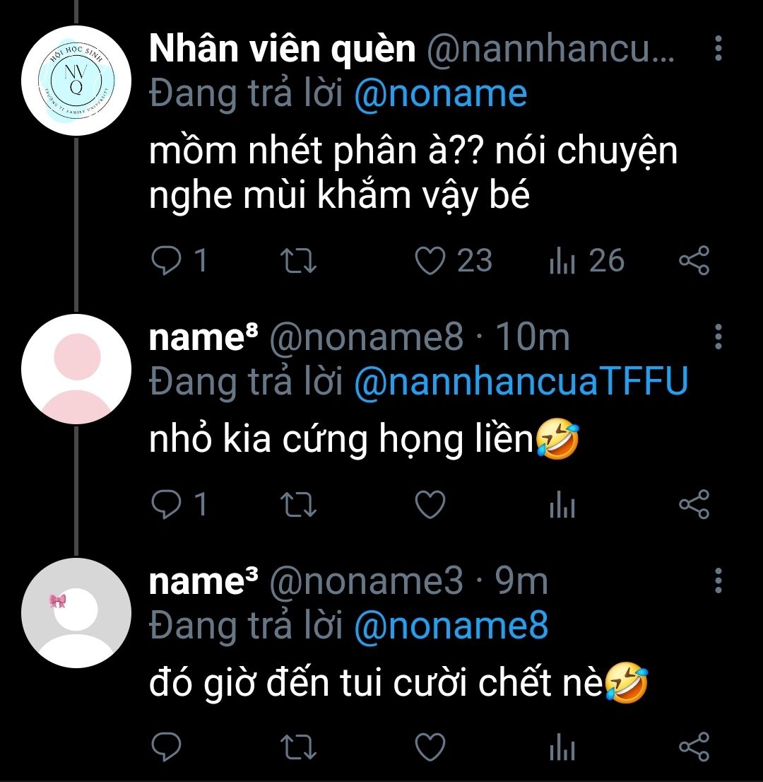Viewport: 763px width, 782px height.
Task: Open the @noname mention link
Action: click(440, 94)
